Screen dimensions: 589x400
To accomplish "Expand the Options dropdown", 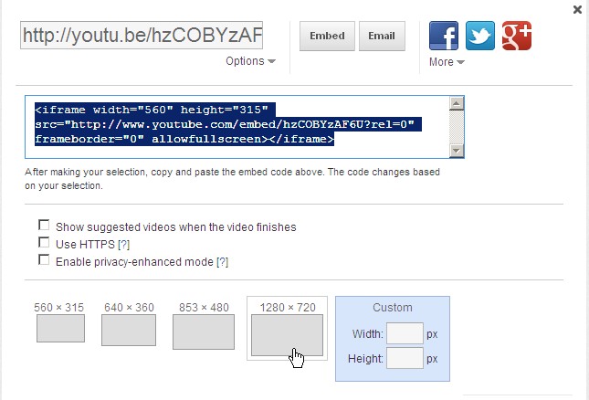I will coord(250,61).
